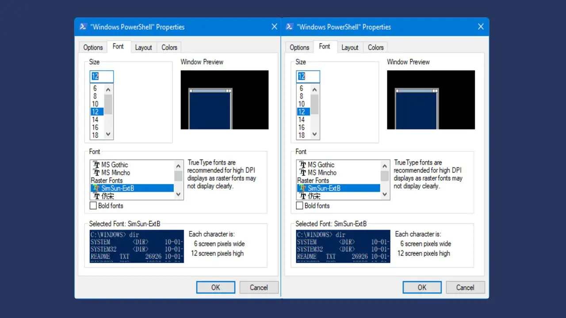Select size 16 in the left window

[x=97, y=128]
